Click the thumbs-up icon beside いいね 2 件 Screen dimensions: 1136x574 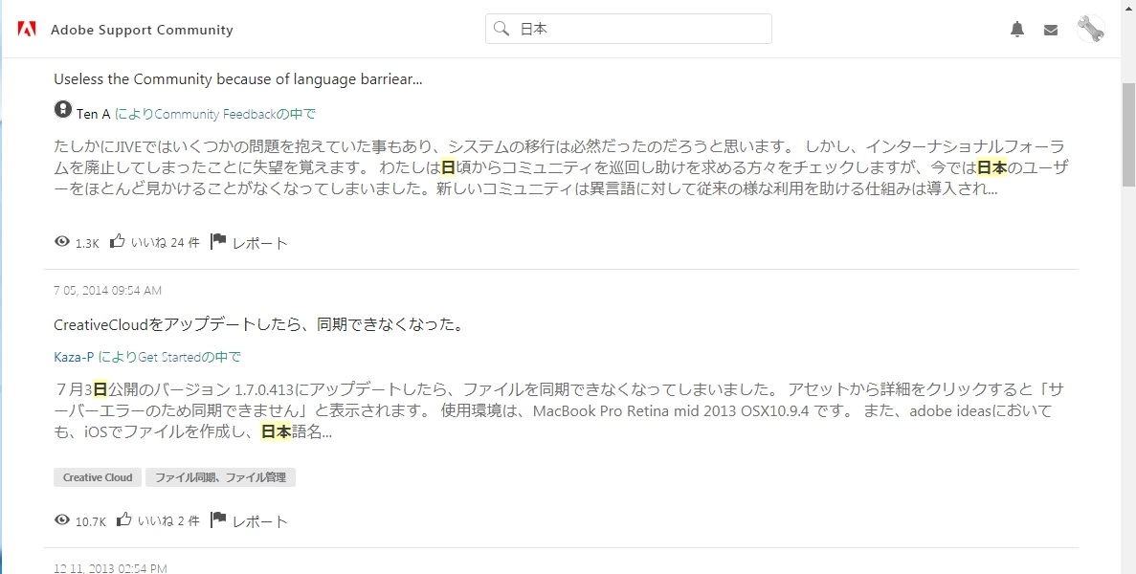(123, 519)
